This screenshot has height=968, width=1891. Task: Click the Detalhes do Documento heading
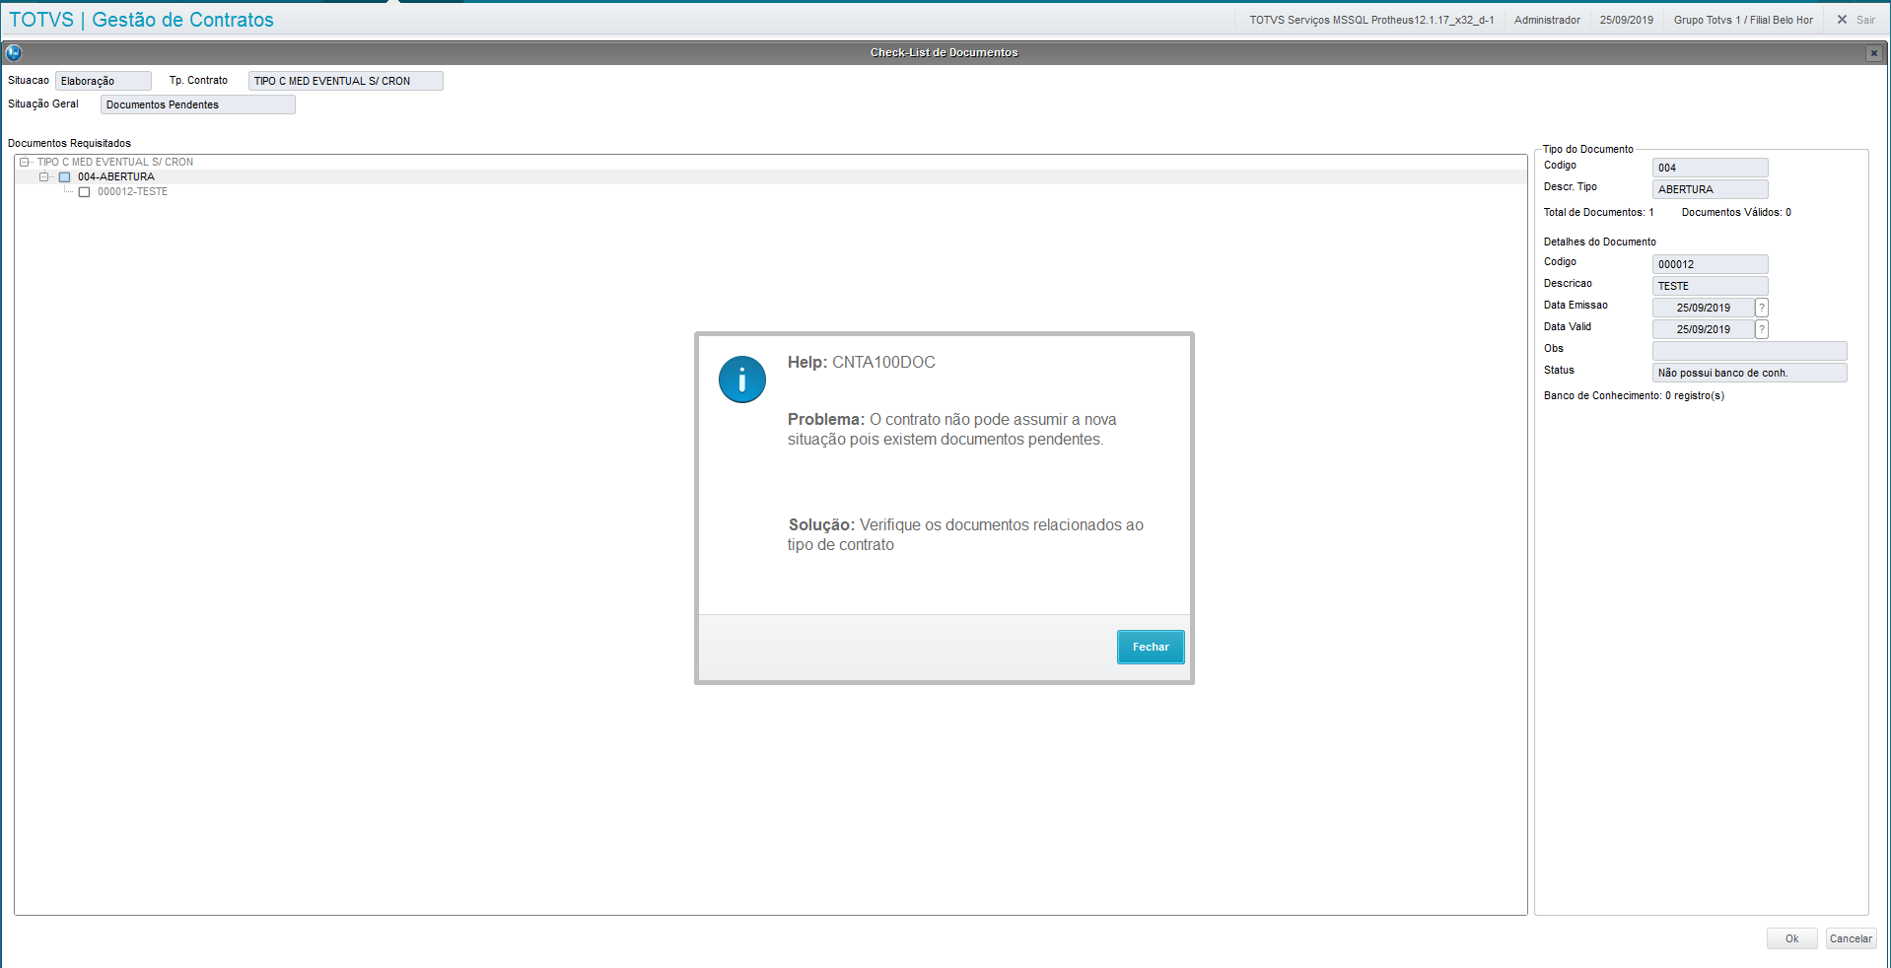coord(1599,242)
